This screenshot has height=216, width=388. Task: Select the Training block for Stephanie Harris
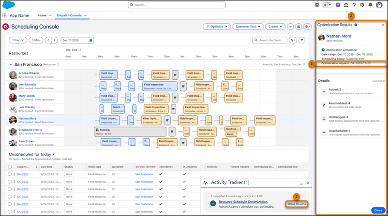pyautogui.click(x=130, y=132)
